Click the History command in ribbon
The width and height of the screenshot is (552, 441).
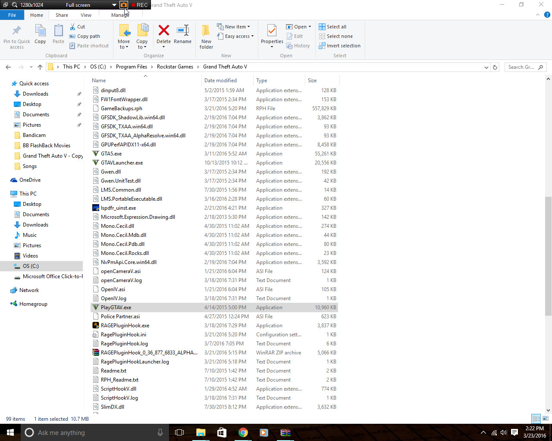point(298,46)
